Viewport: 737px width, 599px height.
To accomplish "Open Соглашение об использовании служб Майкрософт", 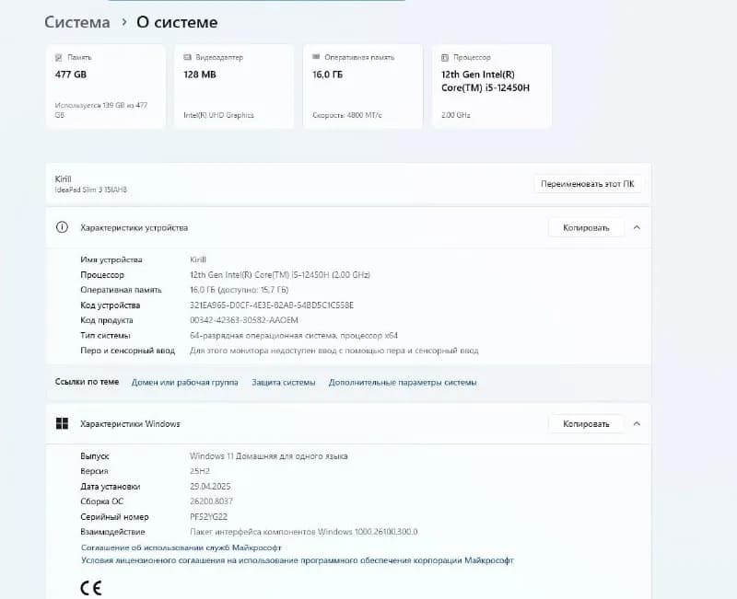I will pyautogui.click(x=181, y=547).
